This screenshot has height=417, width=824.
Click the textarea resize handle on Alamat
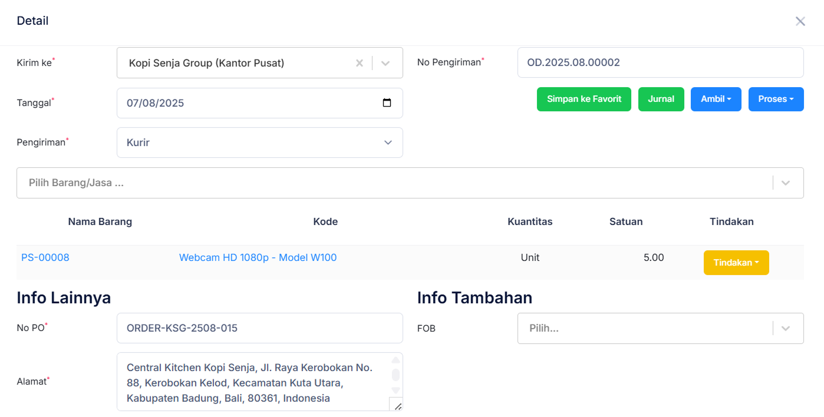pyautogui.click(x=397, y=405)
